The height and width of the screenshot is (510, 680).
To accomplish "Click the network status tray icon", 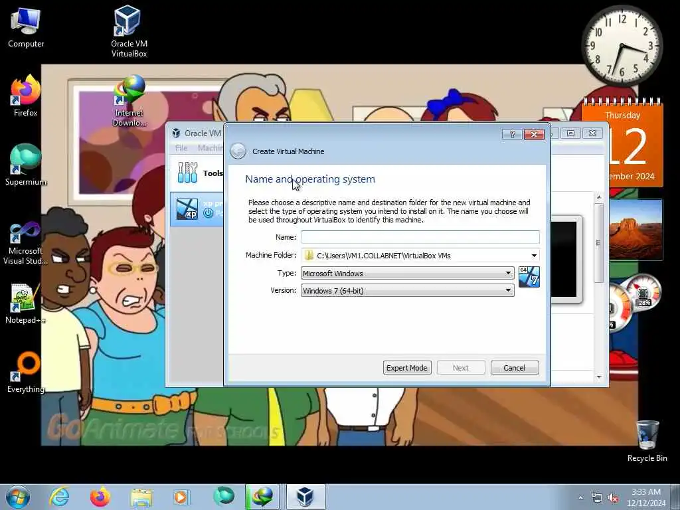I will click(x=597, y=498).
